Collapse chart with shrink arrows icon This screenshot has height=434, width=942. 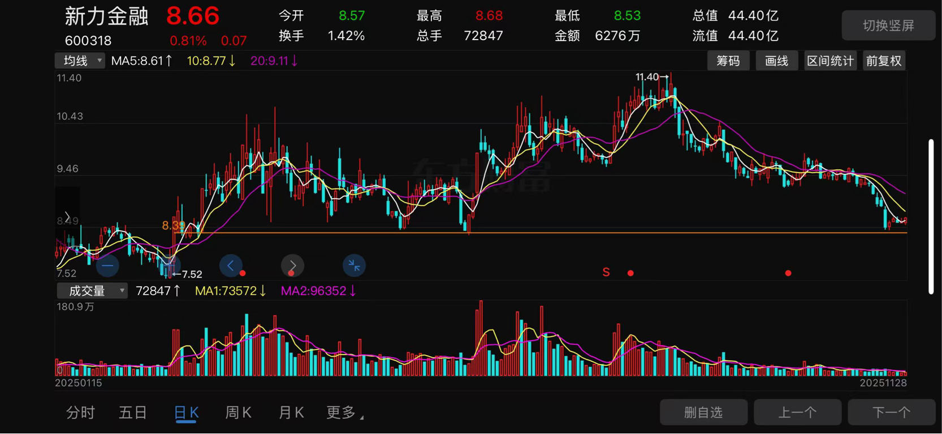pyautogui.click(x=354, y=265)
